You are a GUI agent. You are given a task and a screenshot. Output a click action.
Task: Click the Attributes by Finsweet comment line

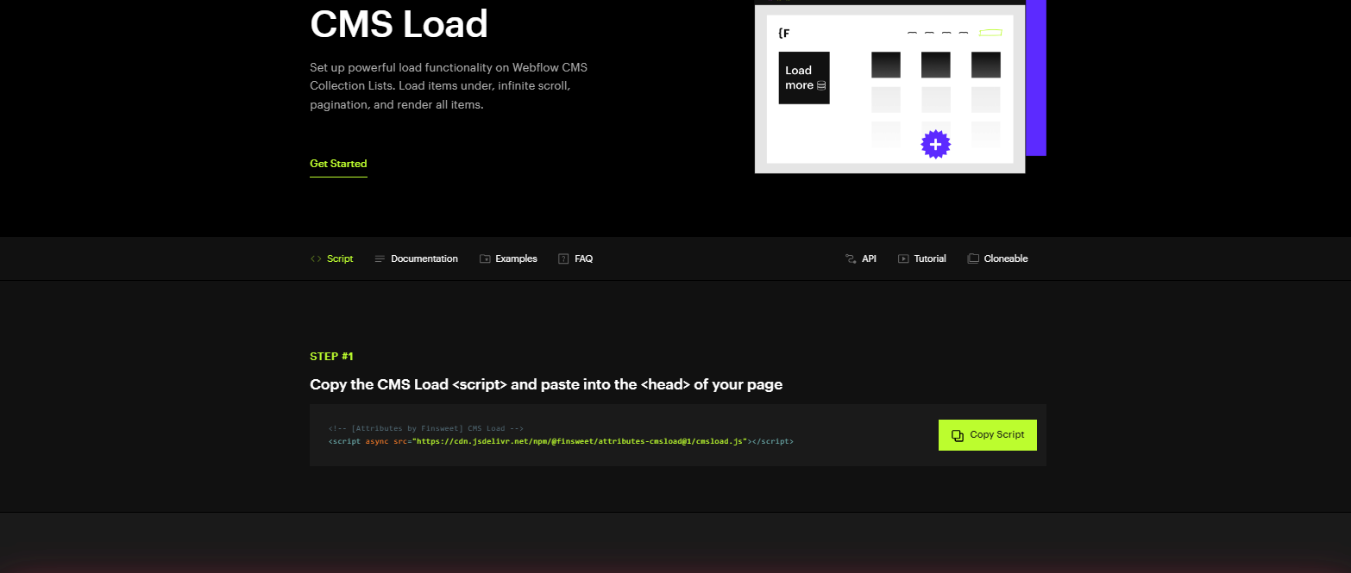426,428
